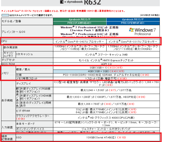The height and width of the screenshot is (142, 170).
Task: Click 'ジェスチャーコントロール付きタッチパッド' cell
Action: [x=106, y=129]
